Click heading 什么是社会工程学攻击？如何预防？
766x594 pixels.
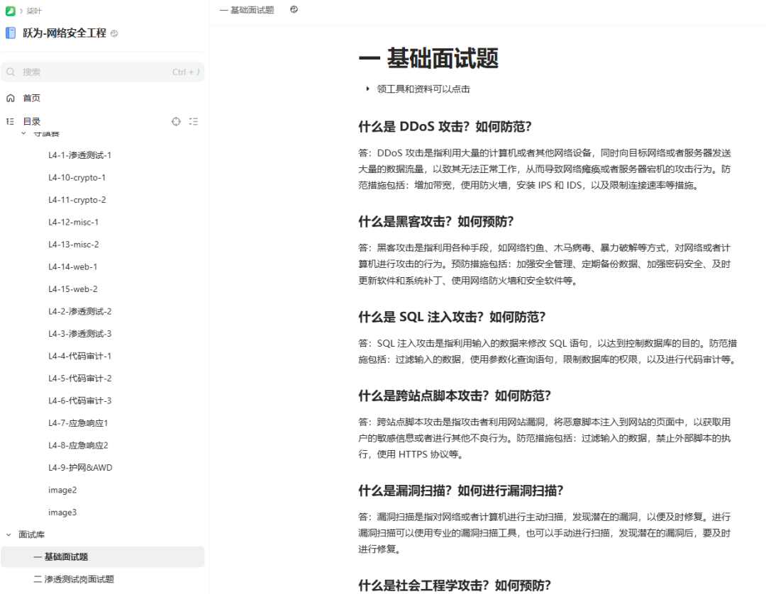(455, 585)
